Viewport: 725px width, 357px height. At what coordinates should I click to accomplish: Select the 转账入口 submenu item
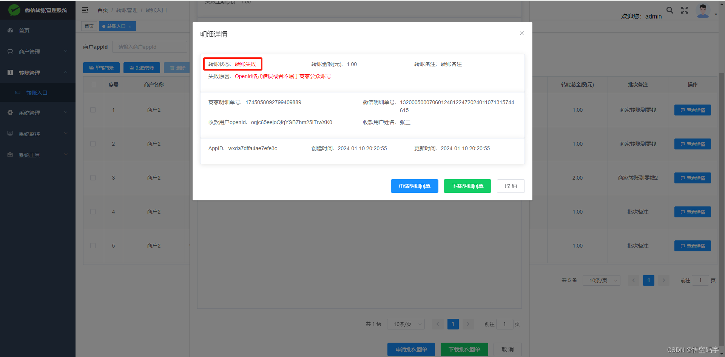tap(38, 92)
